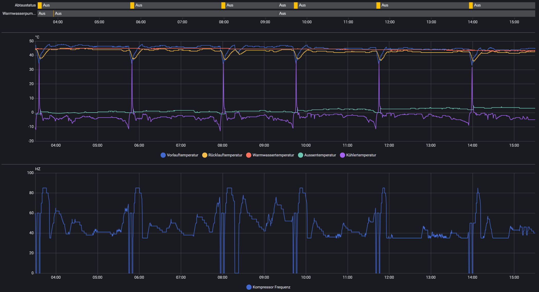Click the yellow Rücklauftemperatur legend color dot

point(205,155)
